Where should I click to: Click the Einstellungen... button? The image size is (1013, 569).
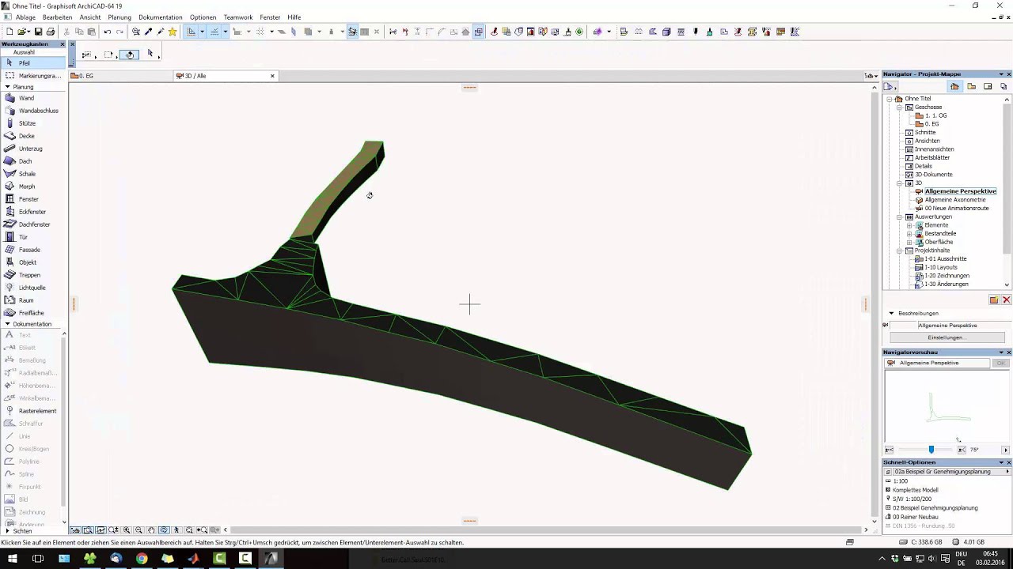tap(947, 337)
